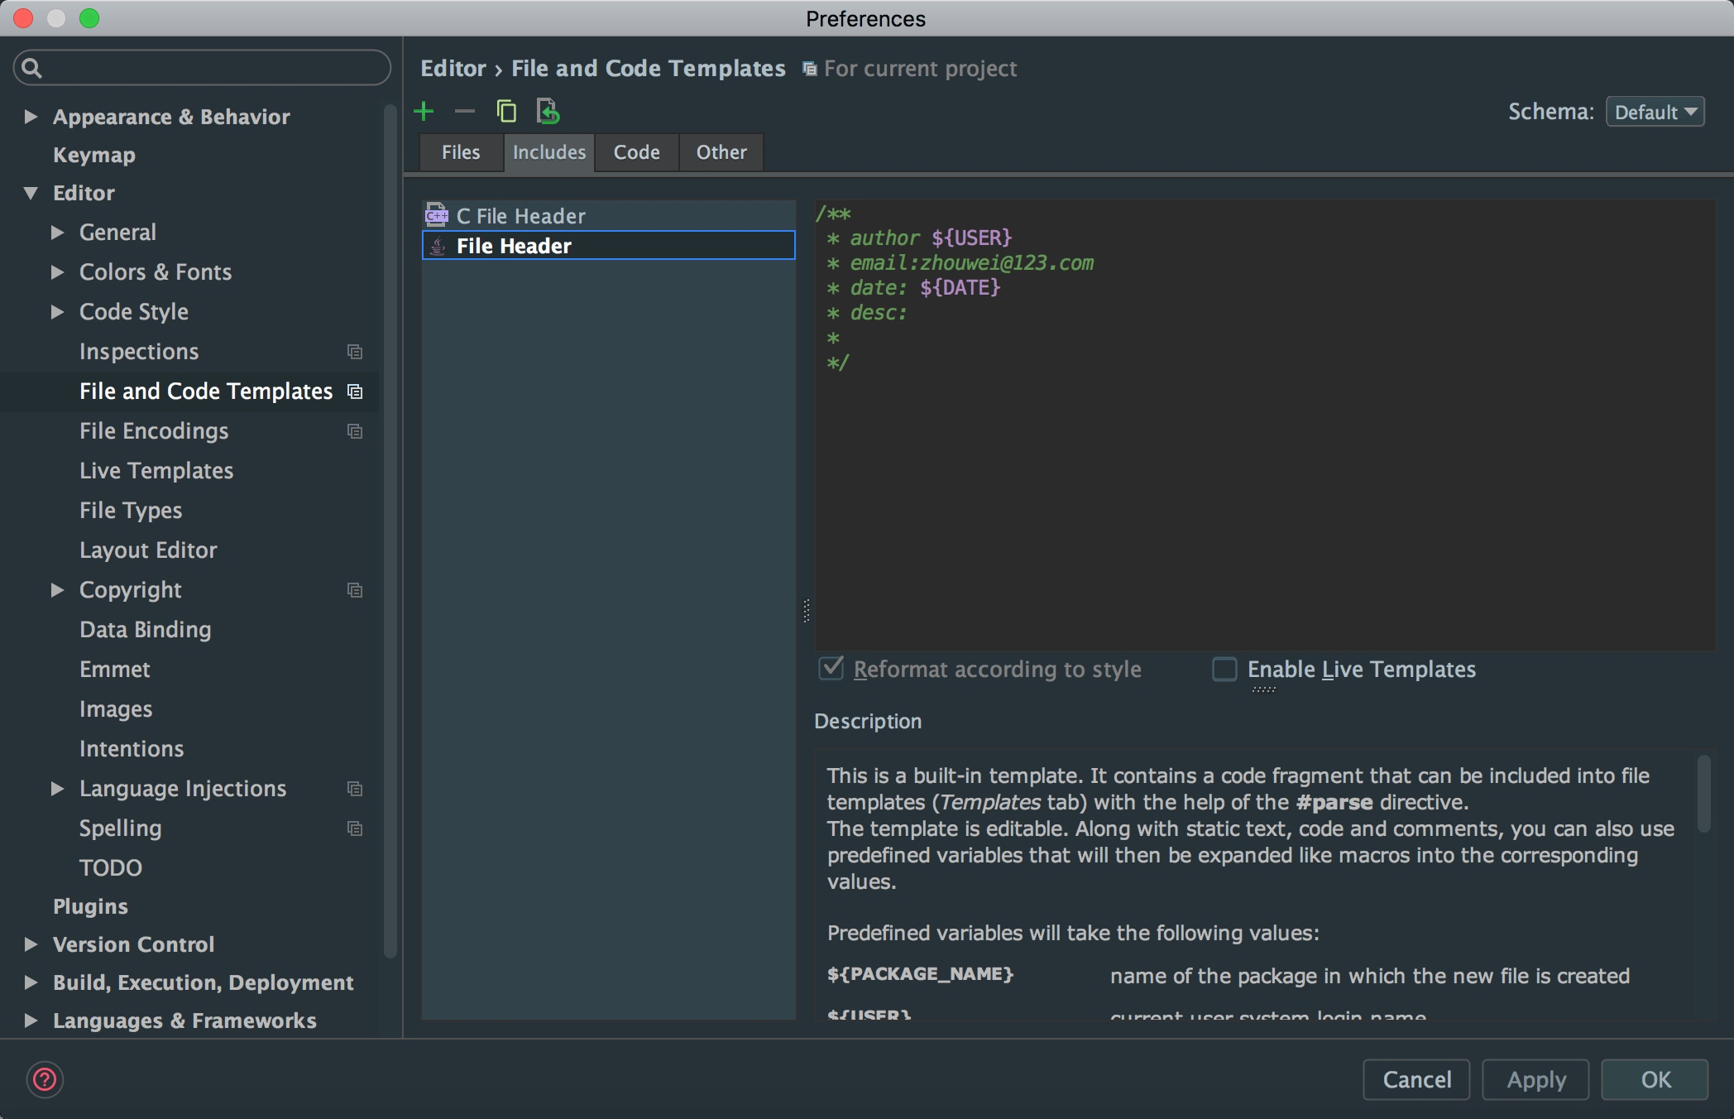This screenshot has height=1119, width=1734.
Task: Expand the Copyright subsection
Action: (x=57, y=590)
